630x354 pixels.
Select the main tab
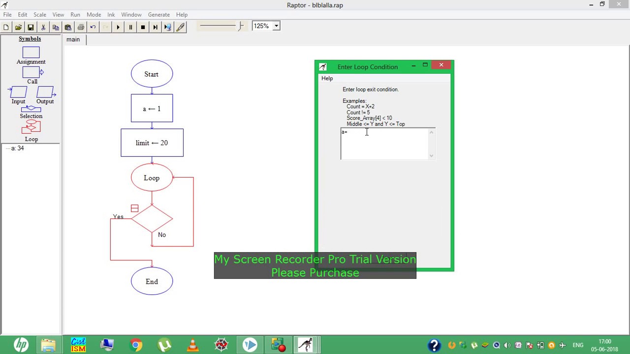[x=73, y=40]
